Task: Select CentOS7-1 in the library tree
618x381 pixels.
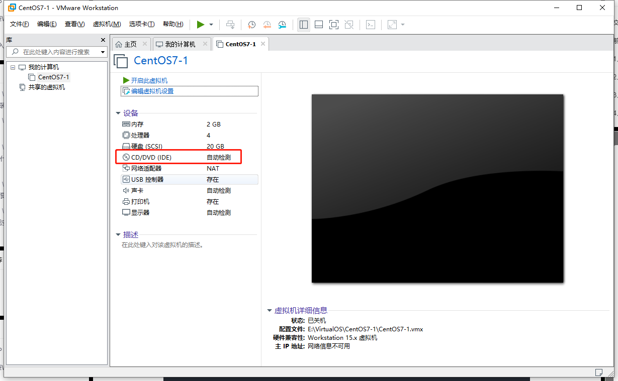Action: [x=54, y=77]
